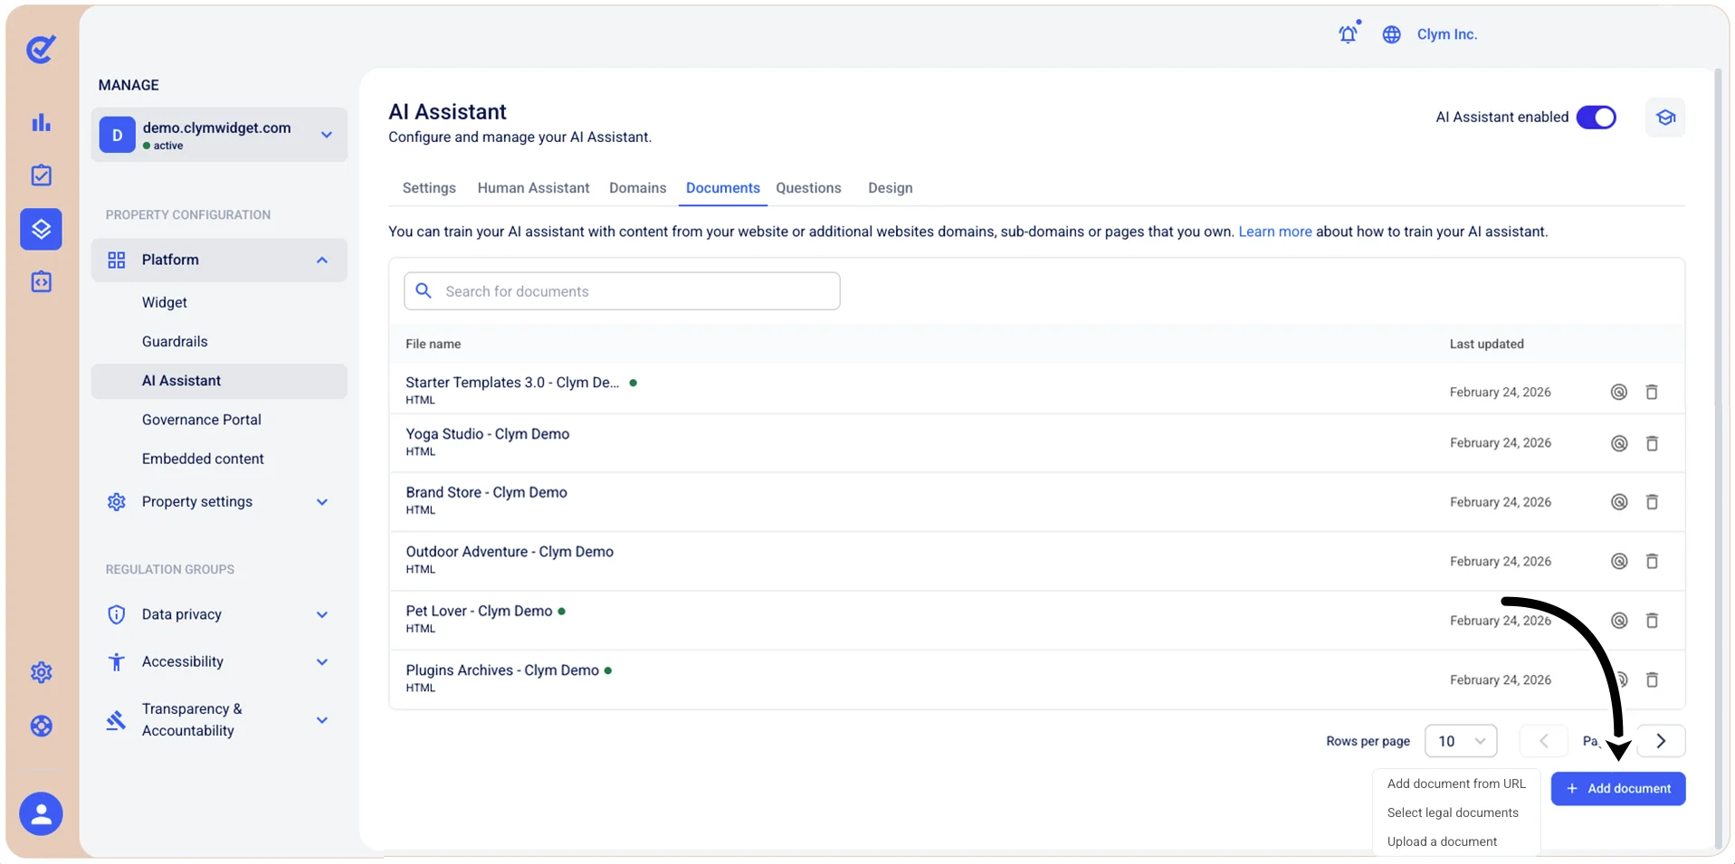The width and height of the screenshot is (1735, 864).
Task: Focus the Search for documents field
Action: click(622, 291)
